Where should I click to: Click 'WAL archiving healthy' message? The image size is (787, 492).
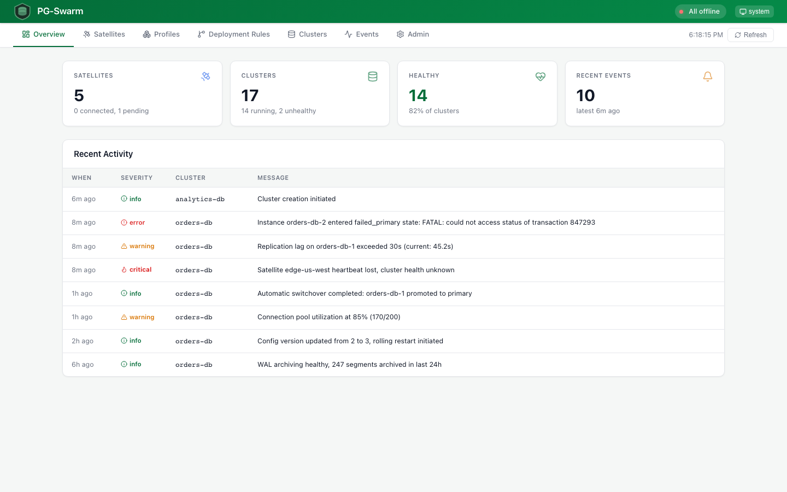[x=349, y=365]
